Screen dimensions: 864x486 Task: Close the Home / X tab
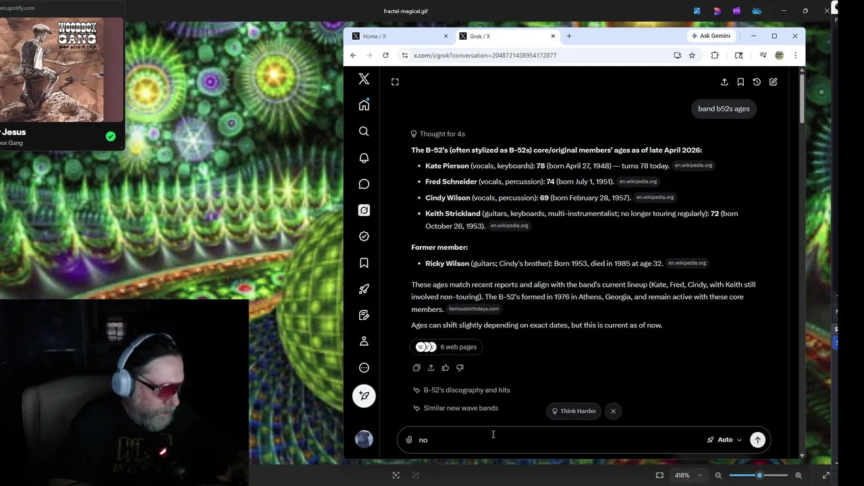click(446, 36)
